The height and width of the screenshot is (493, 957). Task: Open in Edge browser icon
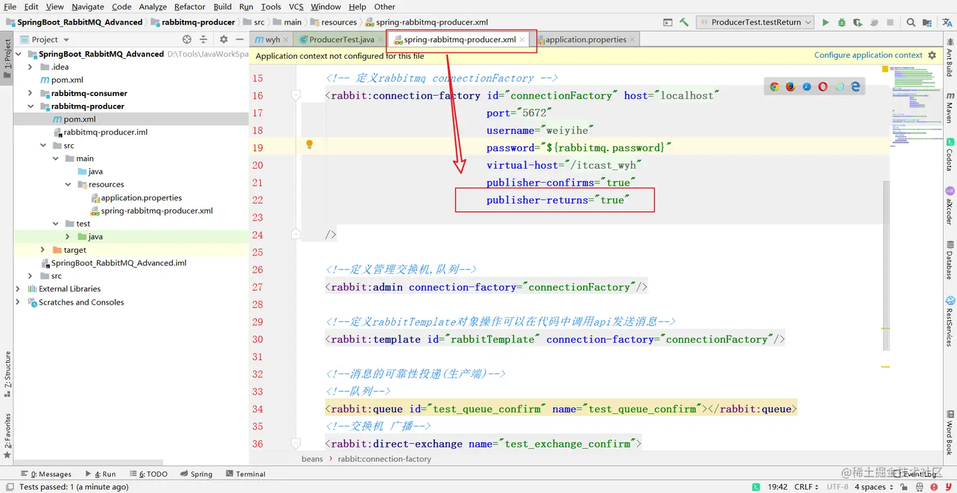856,87
